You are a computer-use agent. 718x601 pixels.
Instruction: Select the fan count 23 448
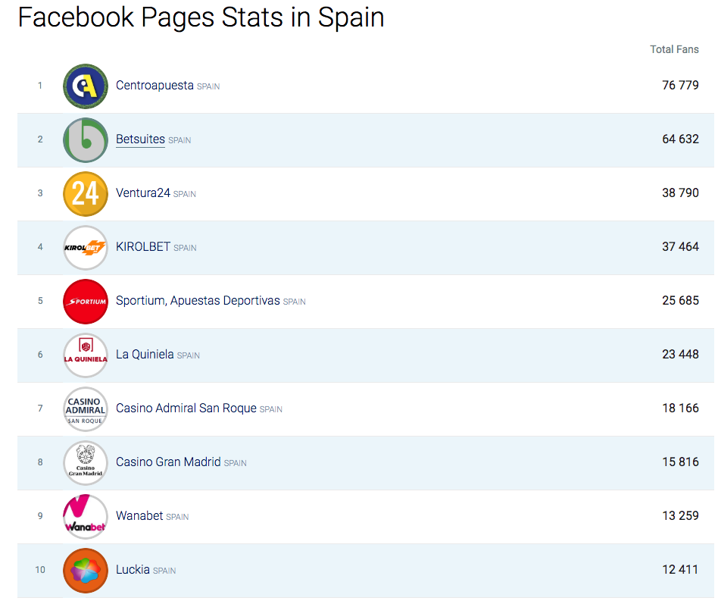point(680,355)
